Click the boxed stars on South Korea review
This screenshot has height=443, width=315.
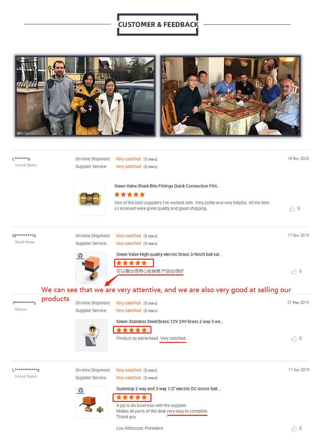(134, 263)
